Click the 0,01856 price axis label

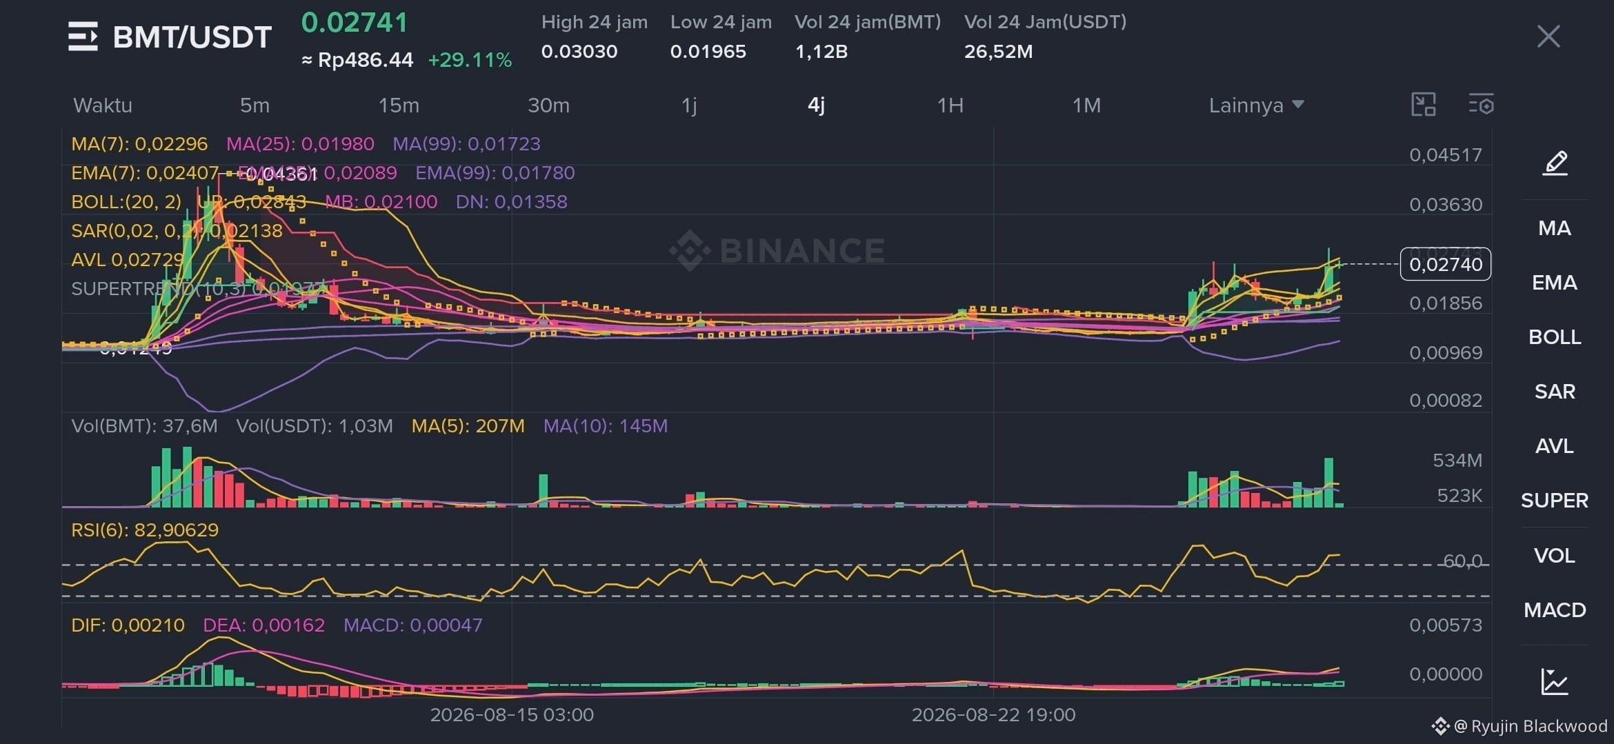click(1446, 303)
